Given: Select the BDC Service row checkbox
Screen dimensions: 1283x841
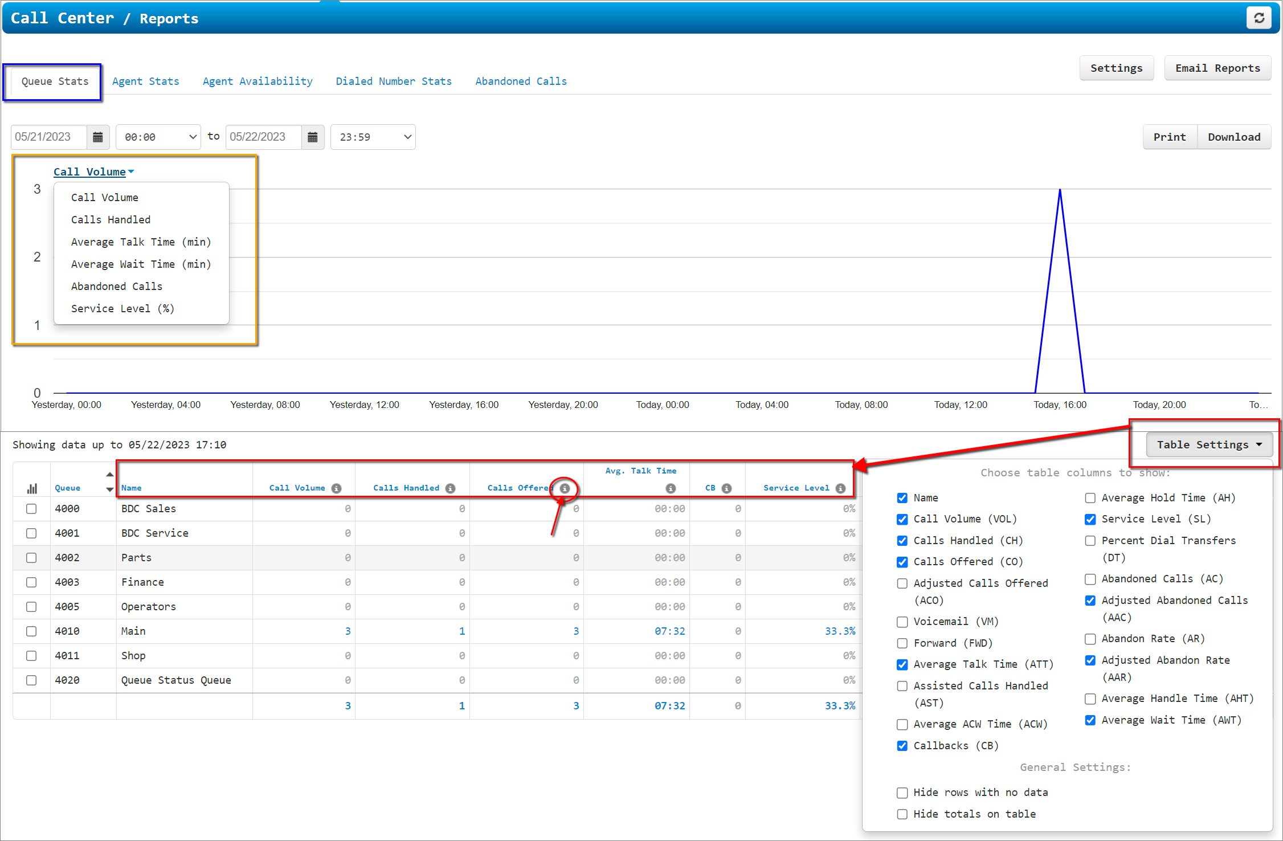Looking at the screenshot, I should click(x=31, y=533).
